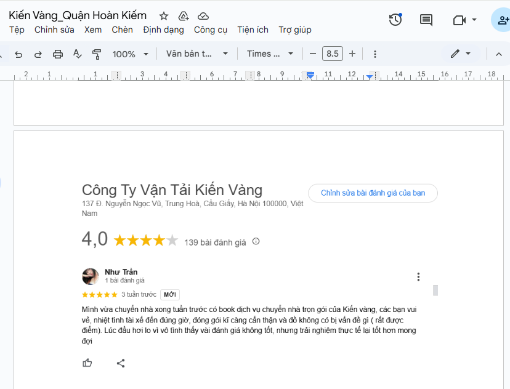Open version history clock icon
The image size is (510, 389).
395,20
